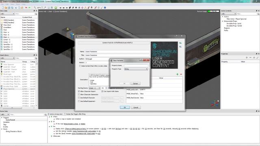The image size is (260, 146).
Task: Click Shadowrun Returns content pack thumbnail
Action: pyautogui.click(x=164, y=55)
